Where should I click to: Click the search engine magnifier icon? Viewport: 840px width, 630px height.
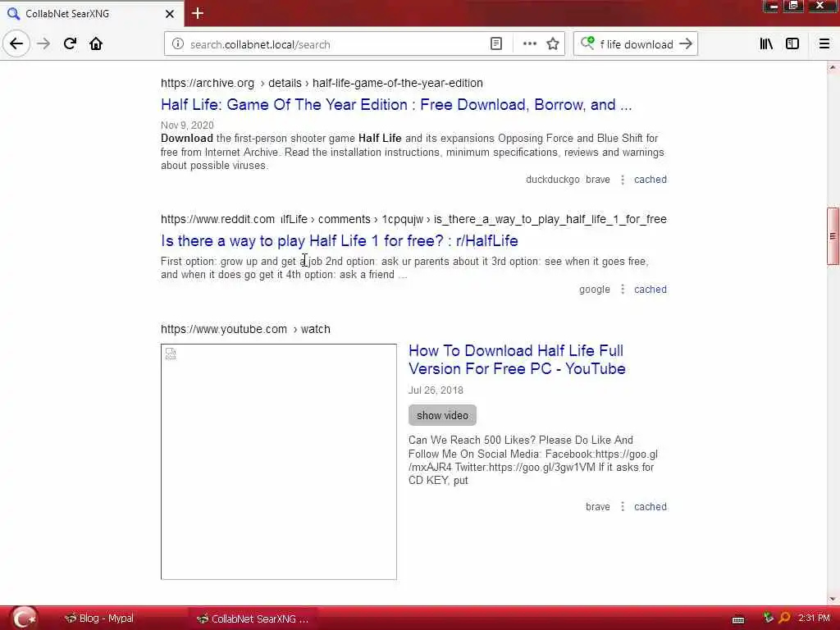coord(587,44)
